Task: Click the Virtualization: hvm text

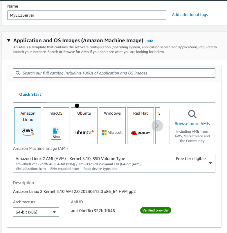Action: click(x=31, y=169)
